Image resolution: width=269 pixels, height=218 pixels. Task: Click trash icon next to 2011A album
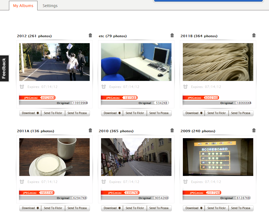[x=90, y=130]
